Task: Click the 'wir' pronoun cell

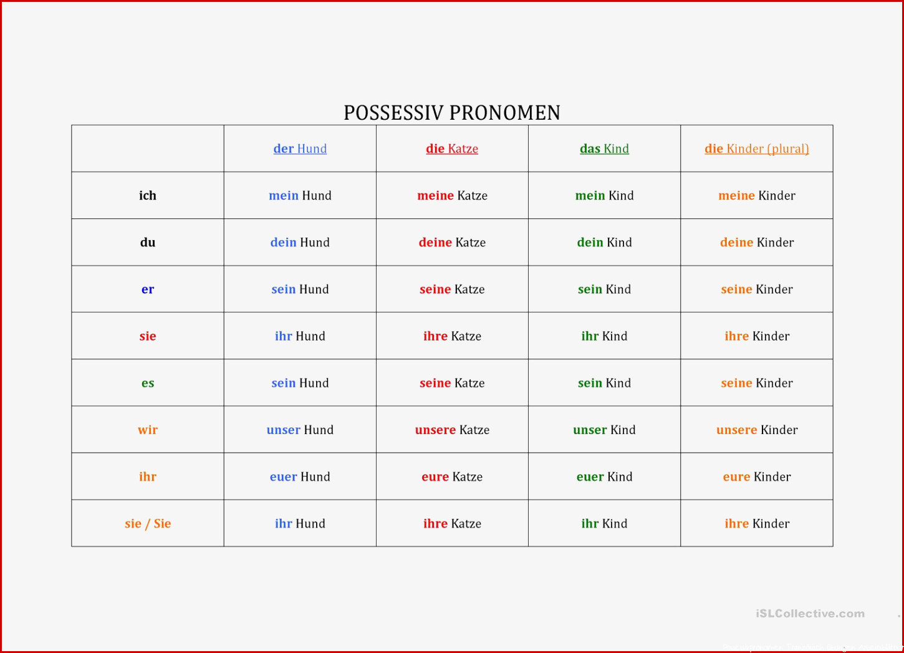Action: point(148,430)
